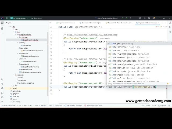
Task: Open Notifications bell icon
Action: tap(170, 23)
